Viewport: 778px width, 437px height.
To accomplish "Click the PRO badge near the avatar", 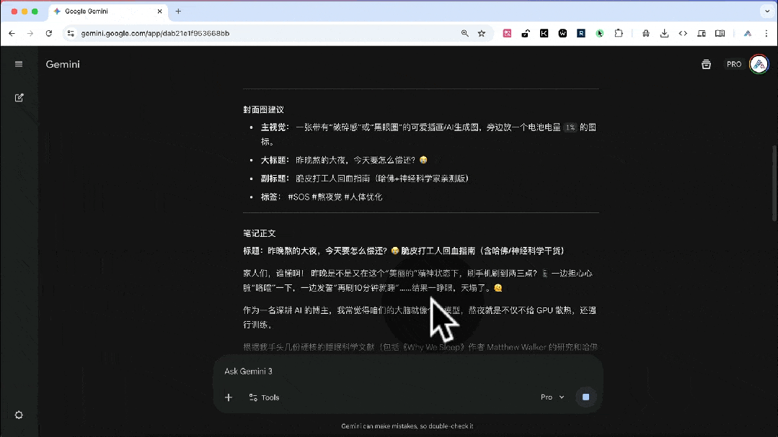I will coord(733,64).
